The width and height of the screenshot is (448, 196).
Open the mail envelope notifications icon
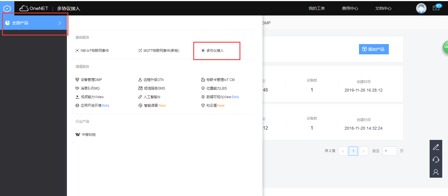click(x=436, y=8)
